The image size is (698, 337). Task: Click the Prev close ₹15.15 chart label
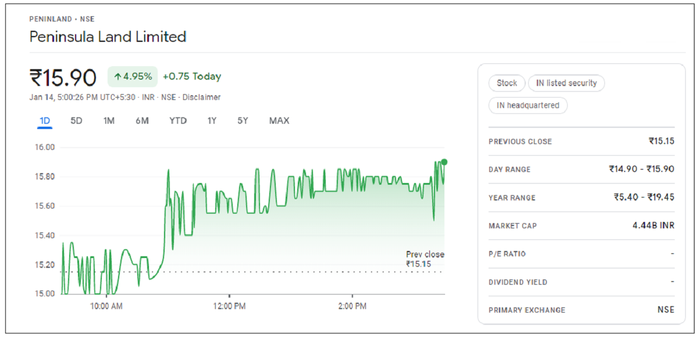425,259
